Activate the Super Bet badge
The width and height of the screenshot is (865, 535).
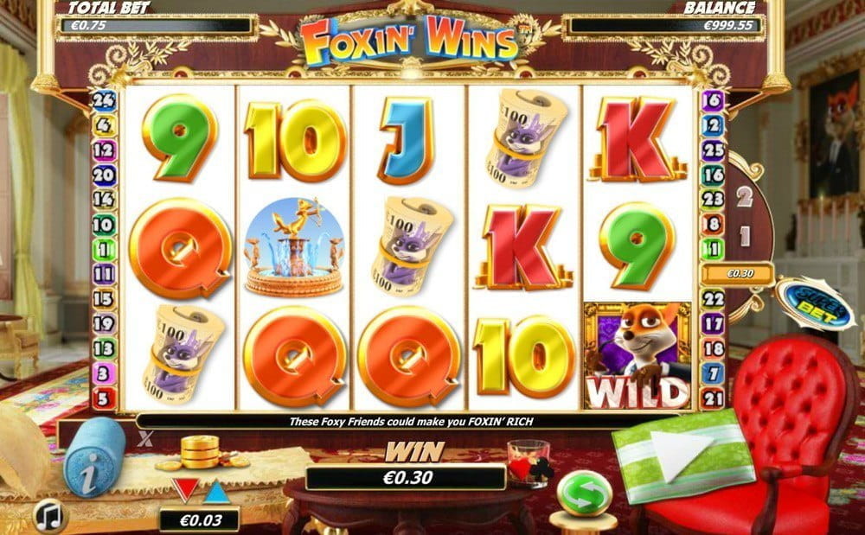814,303
